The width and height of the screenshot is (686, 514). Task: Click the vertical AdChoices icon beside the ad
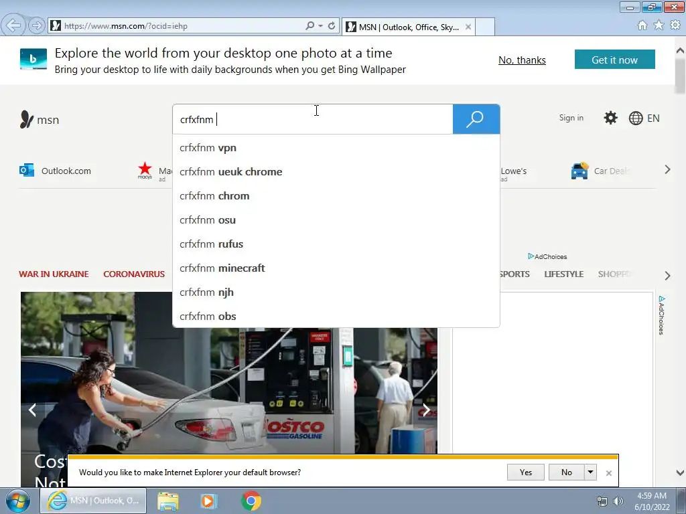coord(661,315)
